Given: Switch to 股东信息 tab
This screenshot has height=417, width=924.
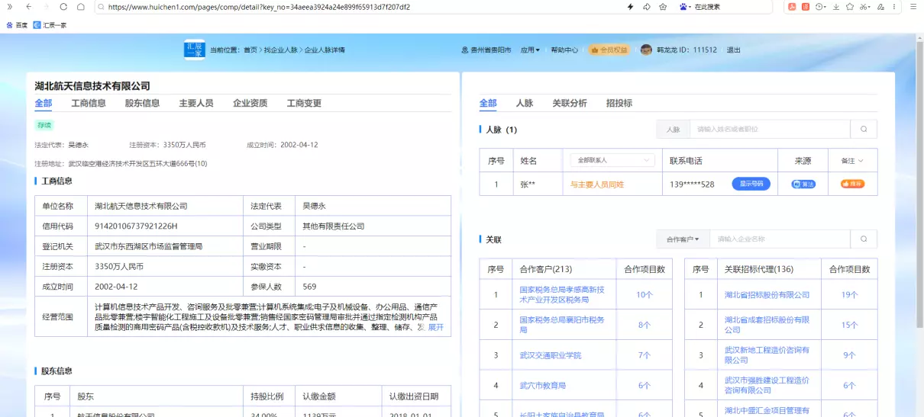Looking at the screenshot, I should click(142, 103).
